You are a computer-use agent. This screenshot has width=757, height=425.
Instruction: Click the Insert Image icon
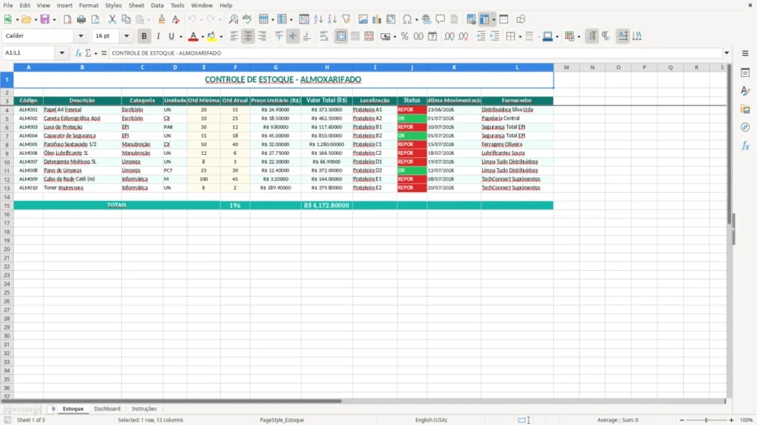click(363, 19)
